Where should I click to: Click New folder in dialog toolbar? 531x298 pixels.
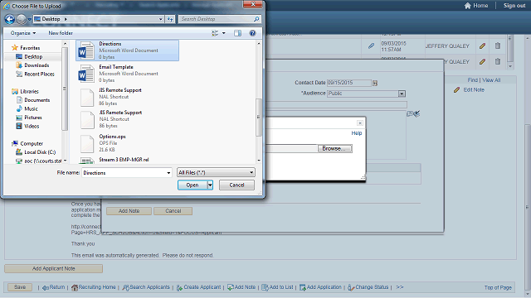(x=61, y=33)
